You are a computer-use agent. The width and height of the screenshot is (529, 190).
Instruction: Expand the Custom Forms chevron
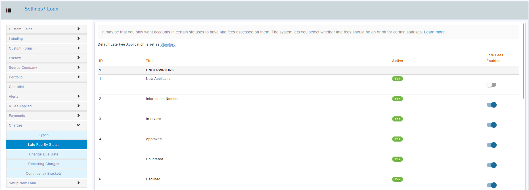[x=78, y=48]
